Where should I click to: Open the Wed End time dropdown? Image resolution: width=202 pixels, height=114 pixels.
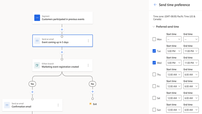(x=191, y=63)
